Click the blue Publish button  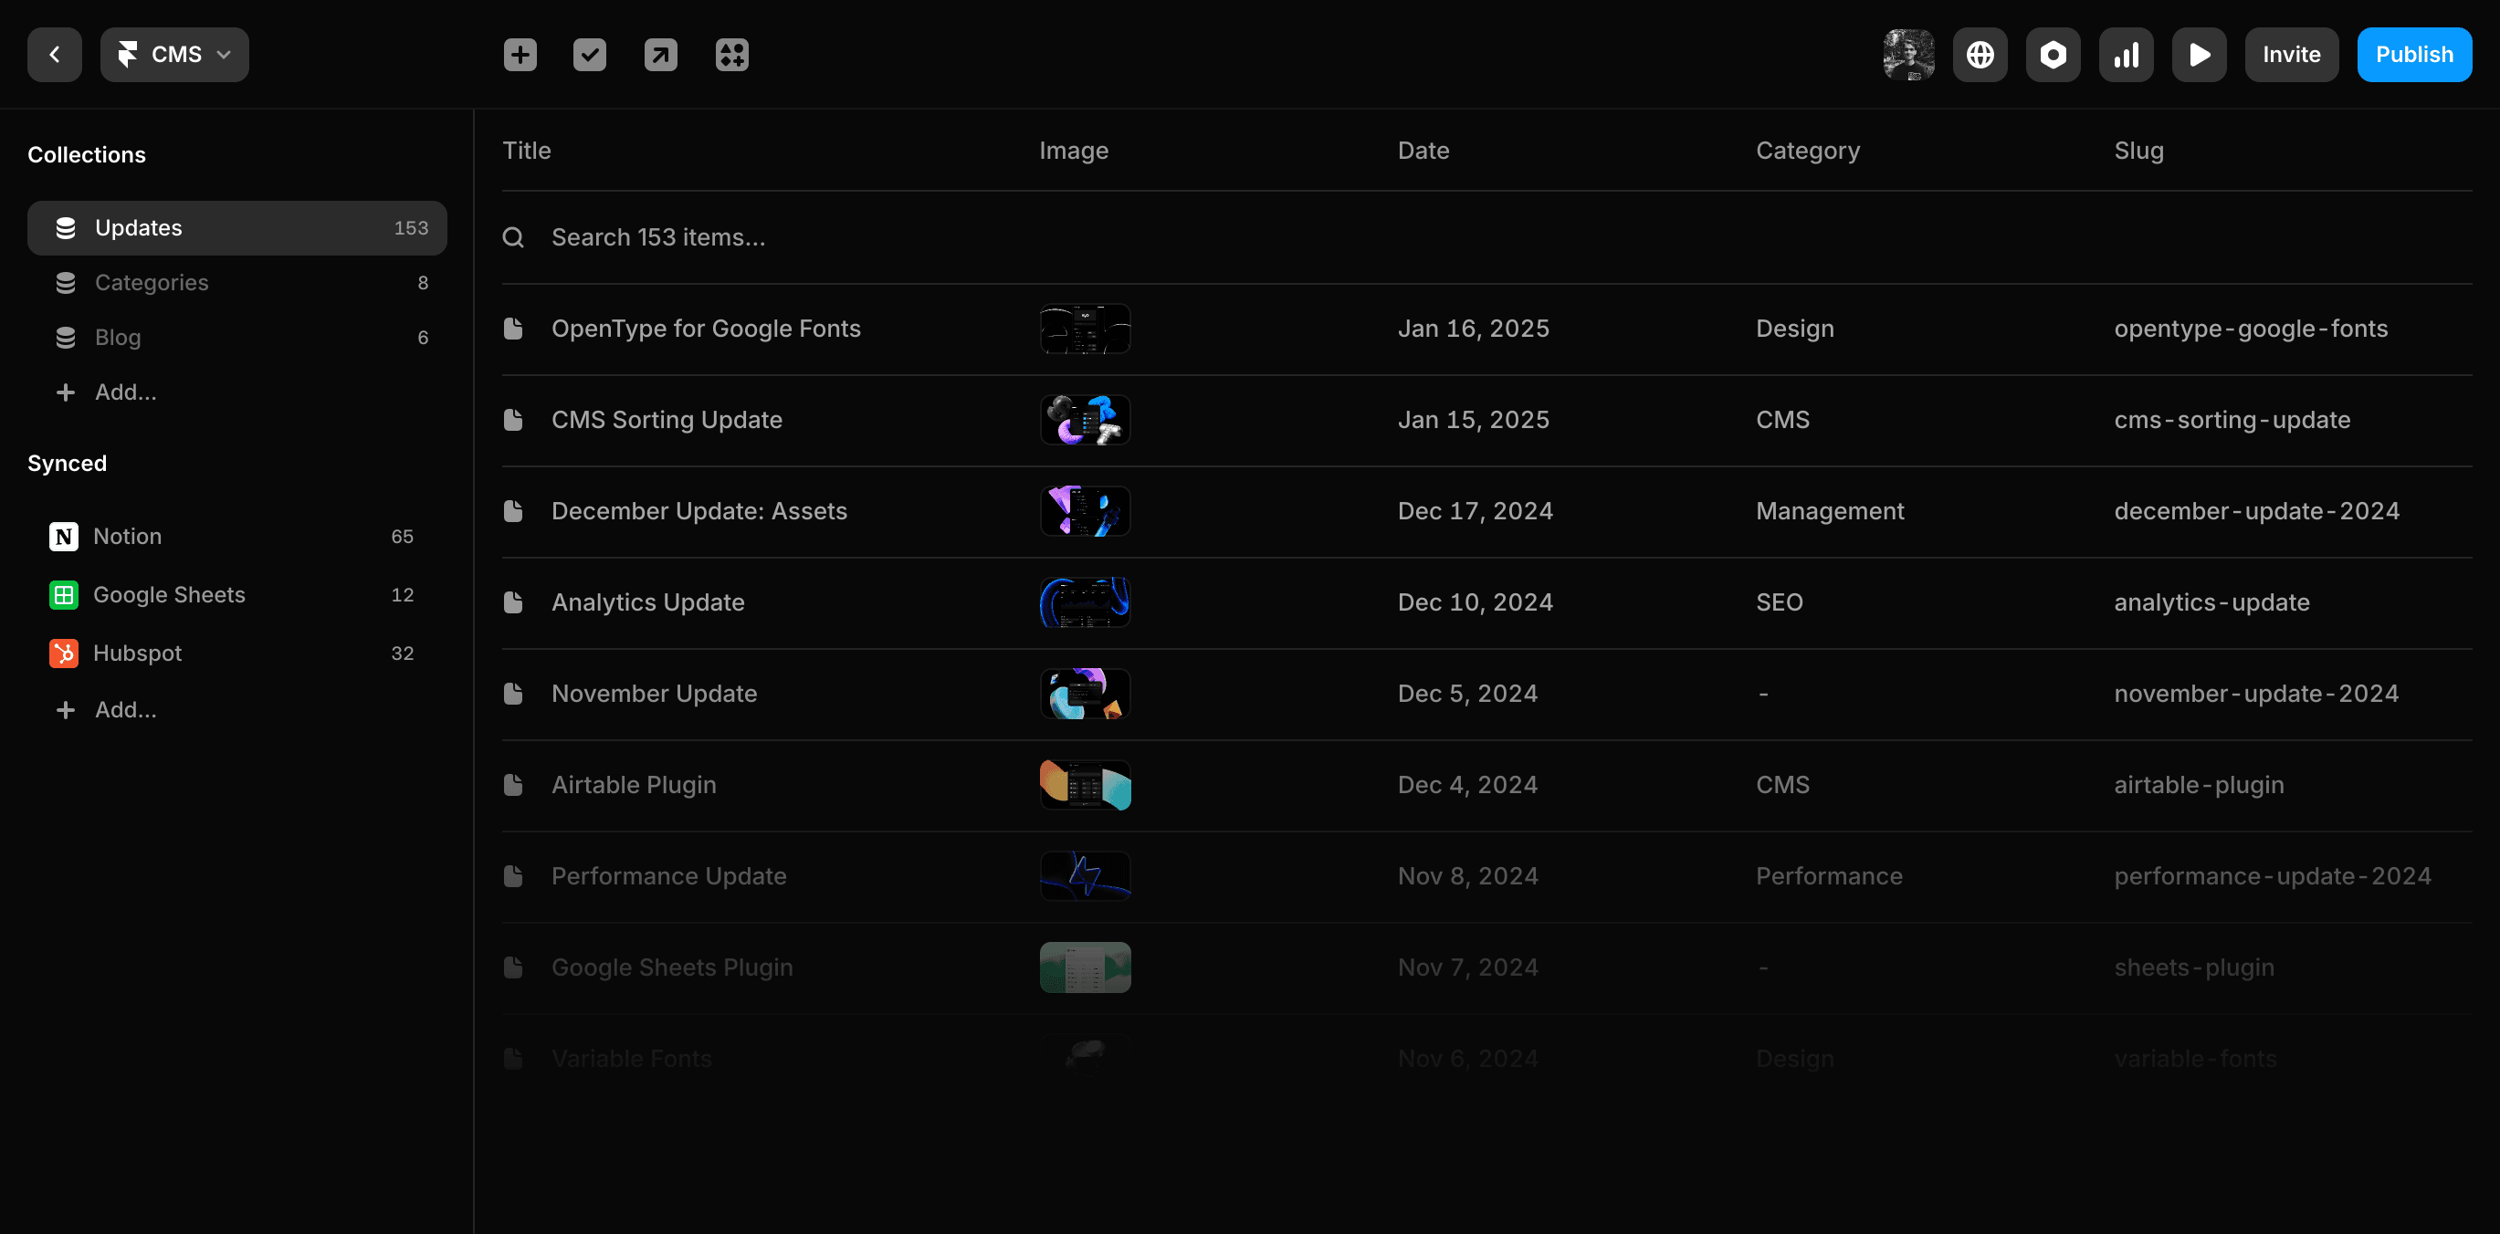pos(2413,55)
